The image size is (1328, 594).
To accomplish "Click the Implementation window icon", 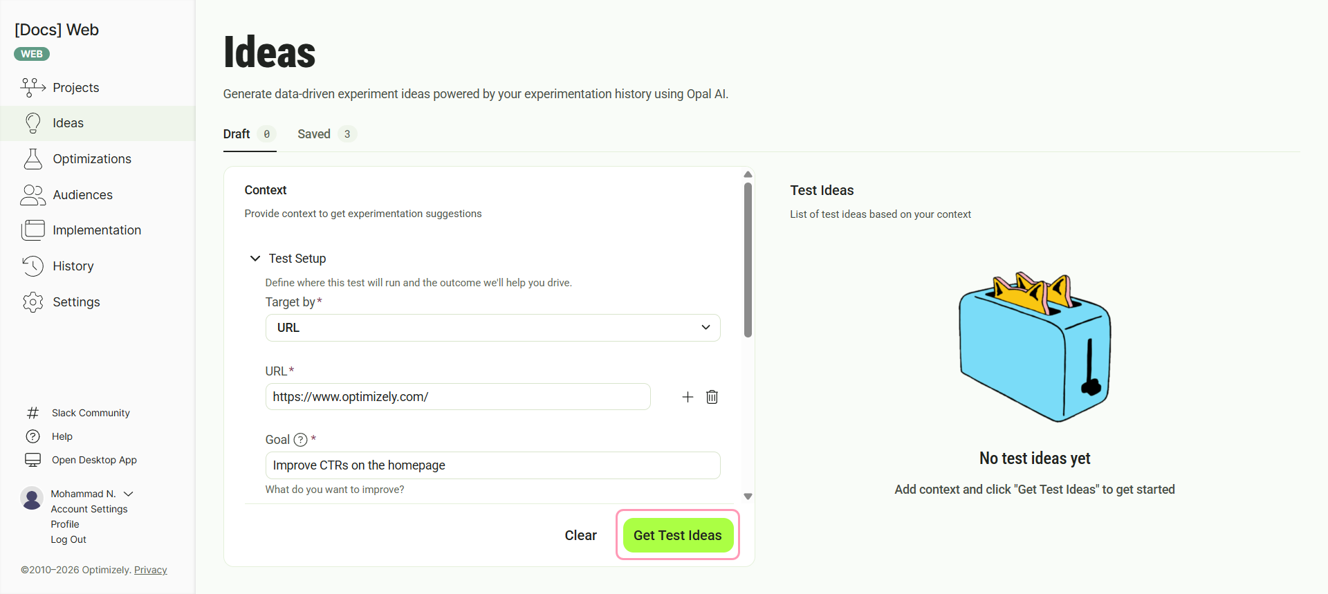I will click(33, 230).
